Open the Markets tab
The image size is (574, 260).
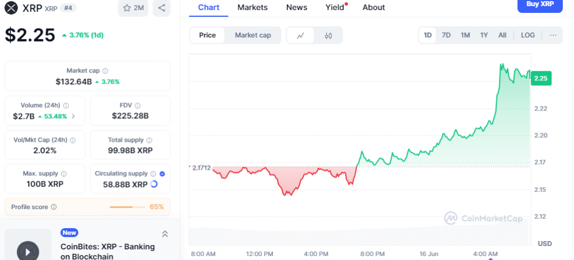click(x=253, y=7)
